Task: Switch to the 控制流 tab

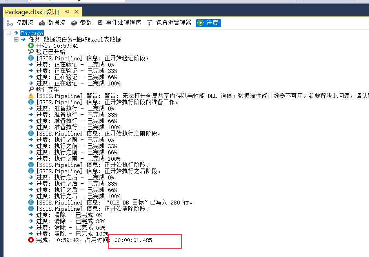Action: pyautogui.click(x=20, y=23)
